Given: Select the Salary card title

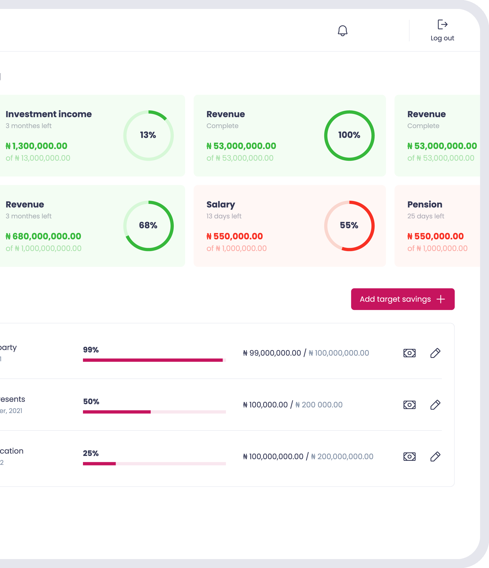Looking at the screenshot, I should [221, 205].
